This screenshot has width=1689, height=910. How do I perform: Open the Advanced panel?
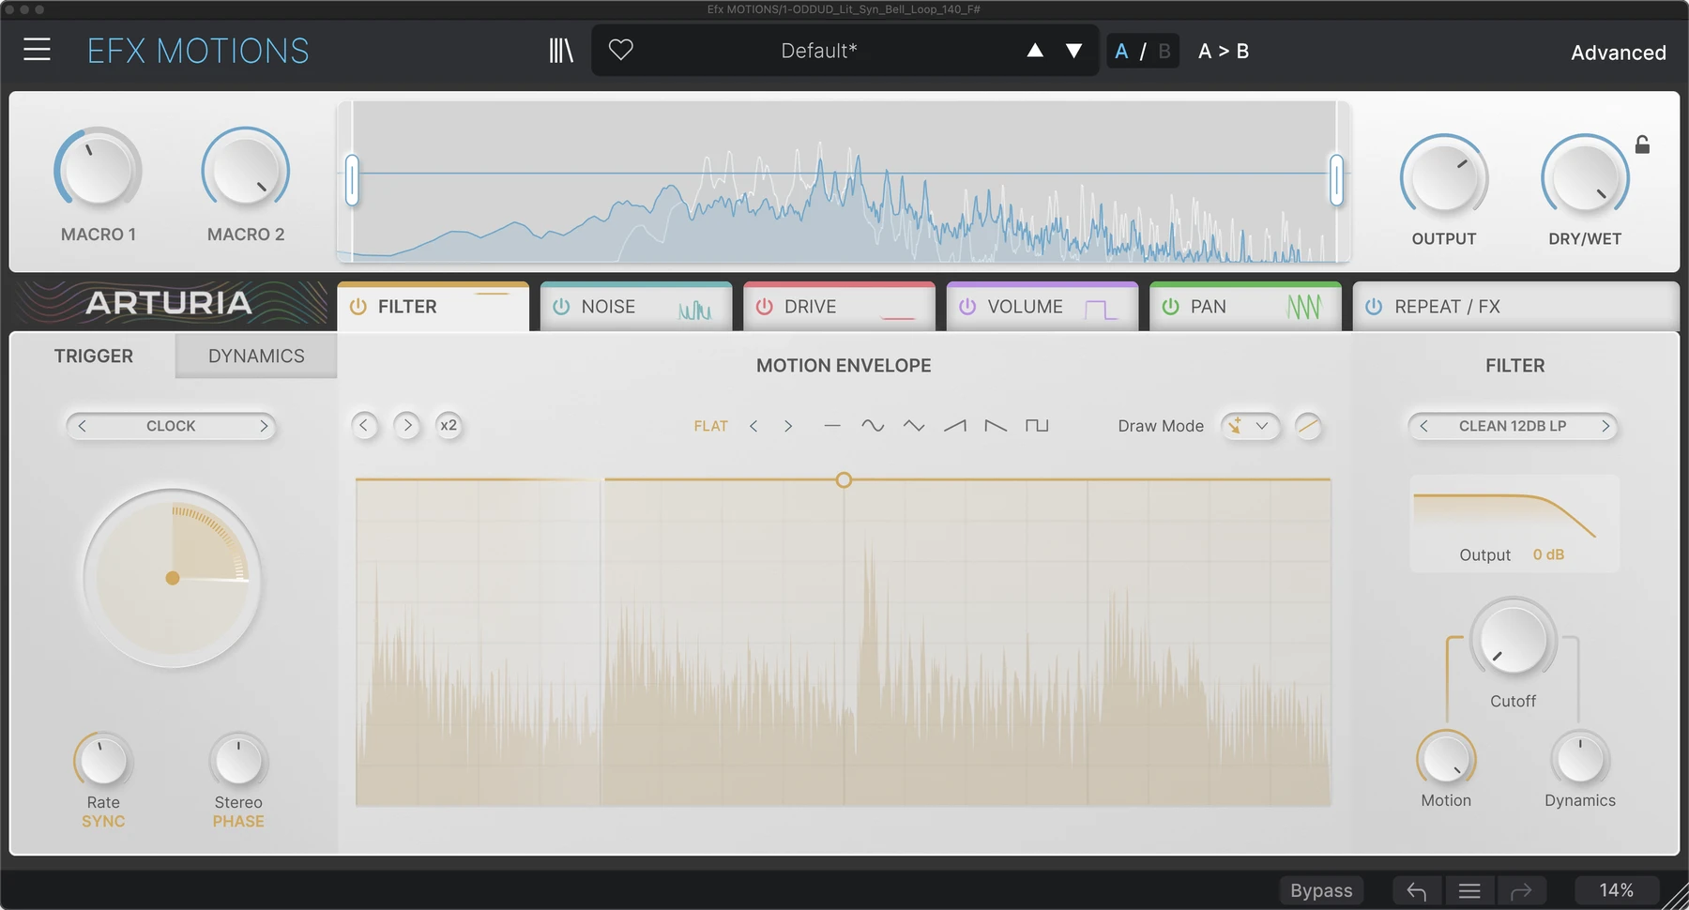pos(1619,53)
